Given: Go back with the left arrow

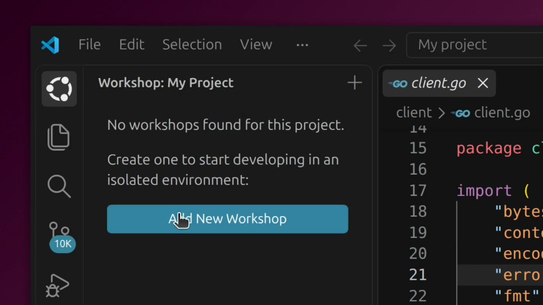Looking at the screenshot, I should [360, 45].
